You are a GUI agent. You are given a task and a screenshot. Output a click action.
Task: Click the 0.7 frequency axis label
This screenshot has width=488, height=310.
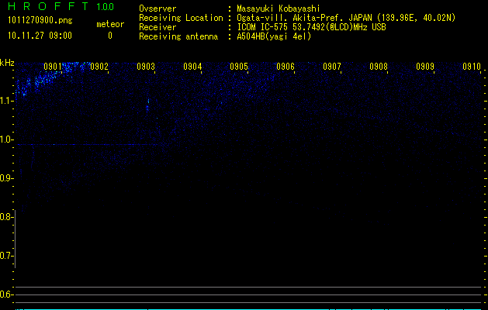[x=6, y=256]
